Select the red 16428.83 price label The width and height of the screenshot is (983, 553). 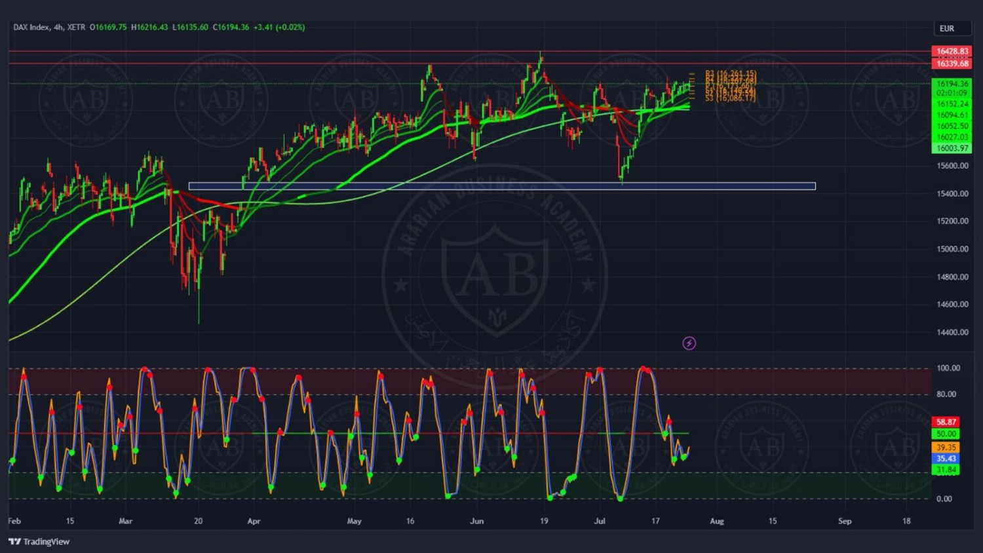tap(952, 51)
